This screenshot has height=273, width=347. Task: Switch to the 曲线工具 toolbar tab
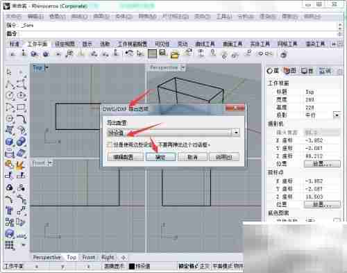pos(205,44)
